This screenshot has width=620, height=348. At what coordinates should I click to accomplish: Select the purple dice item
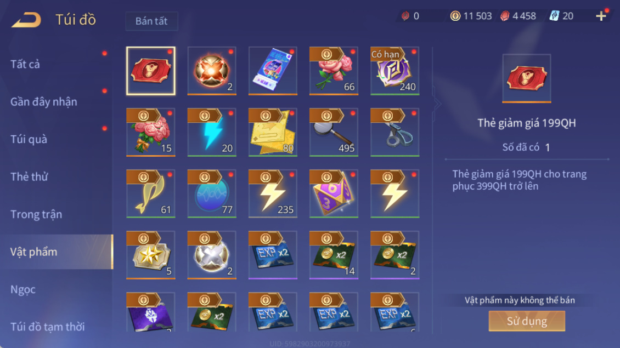334,193
